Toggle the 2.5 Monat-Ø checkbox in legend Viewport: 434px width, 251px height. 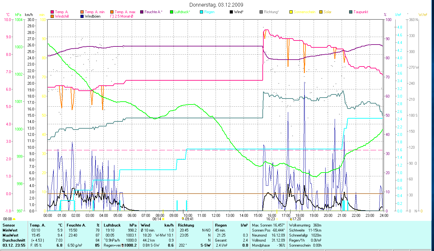point(112,16)
